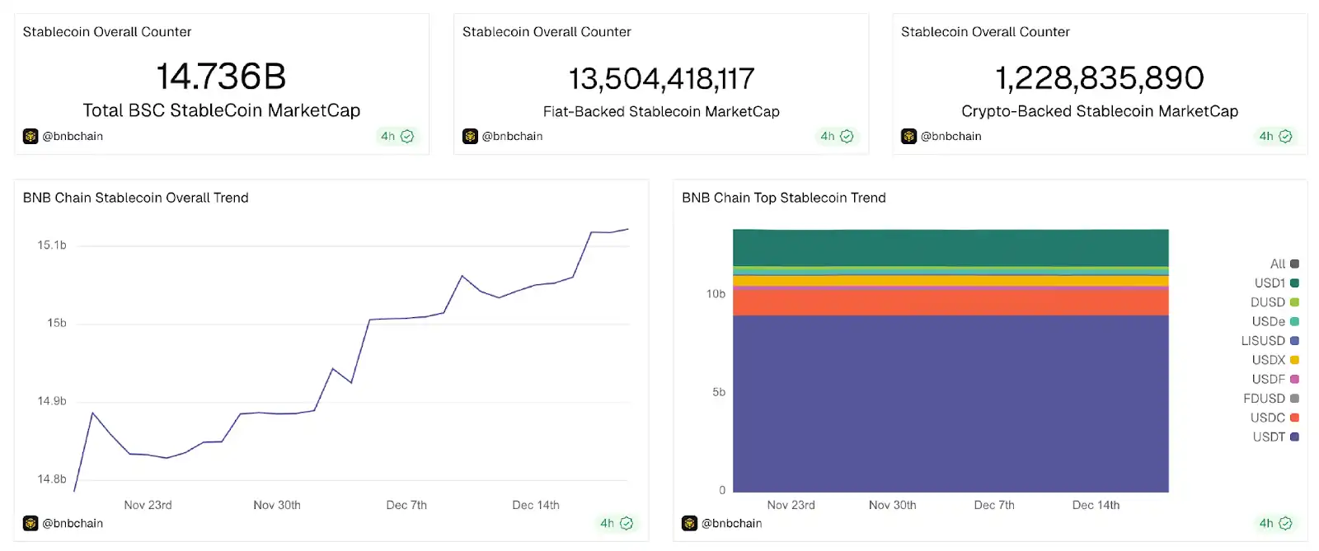1319x551 pixels.
Task: Click verified checkmark icon in Crypto-Backed MarketCap card
Action: click(1285, 136)
